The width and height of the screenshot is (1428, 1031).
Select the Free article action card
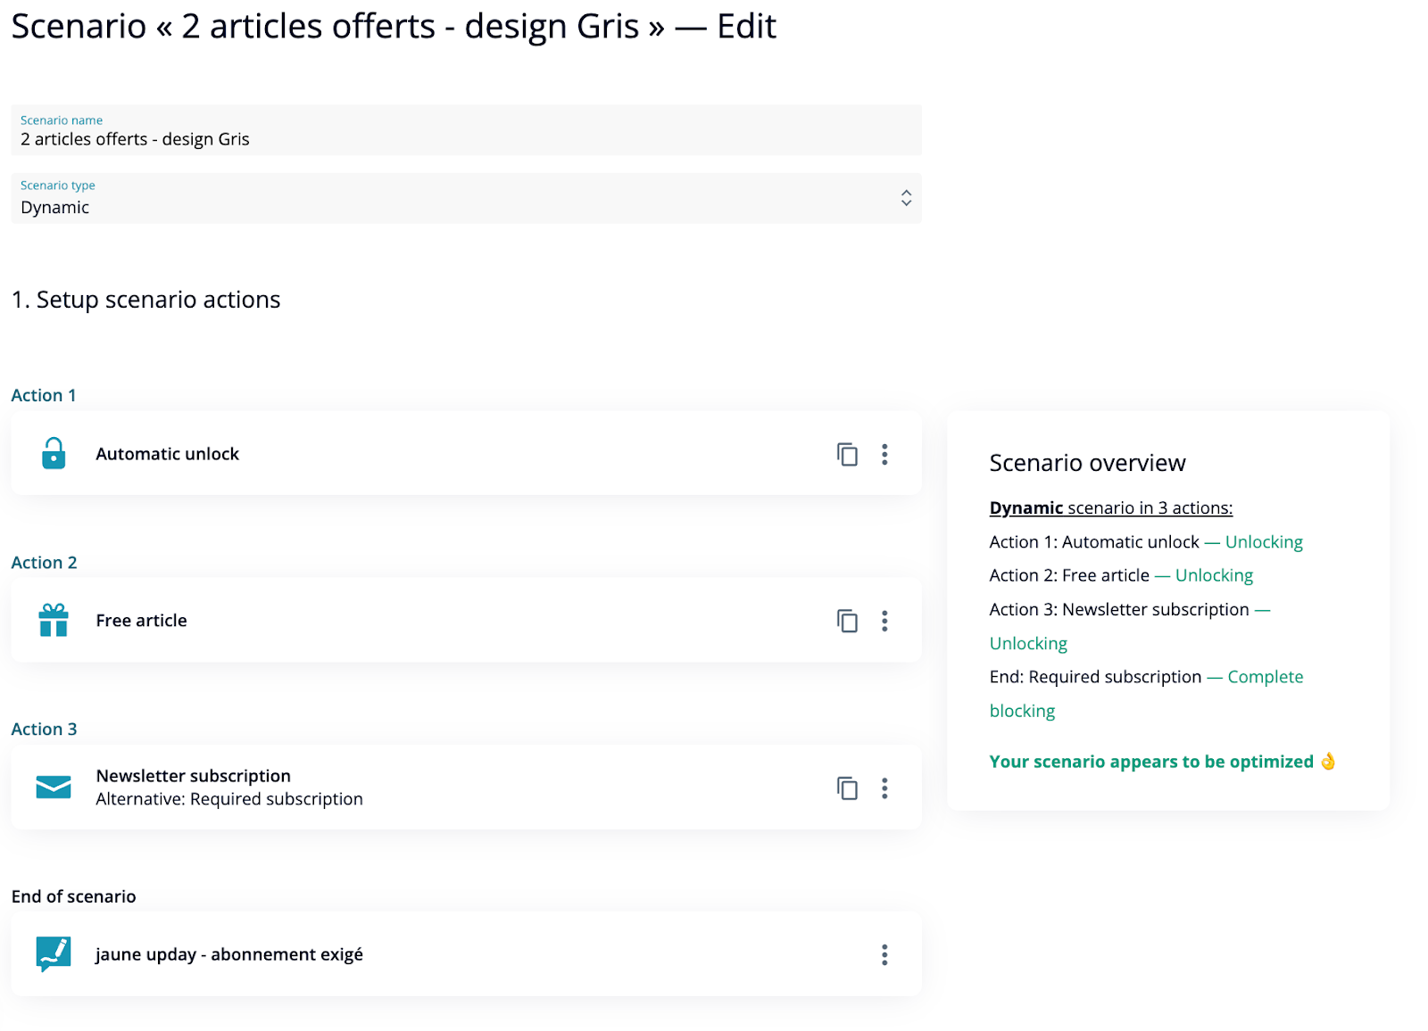[466, 620]
